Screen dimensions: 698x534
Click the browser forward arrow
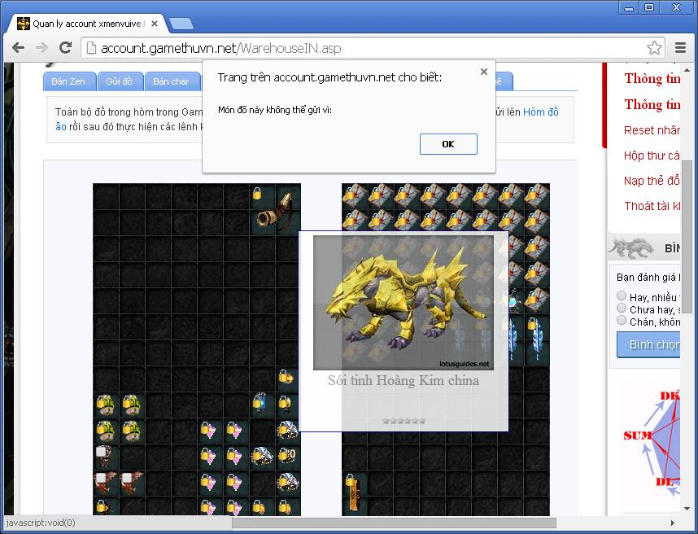(x=41, y=48)
